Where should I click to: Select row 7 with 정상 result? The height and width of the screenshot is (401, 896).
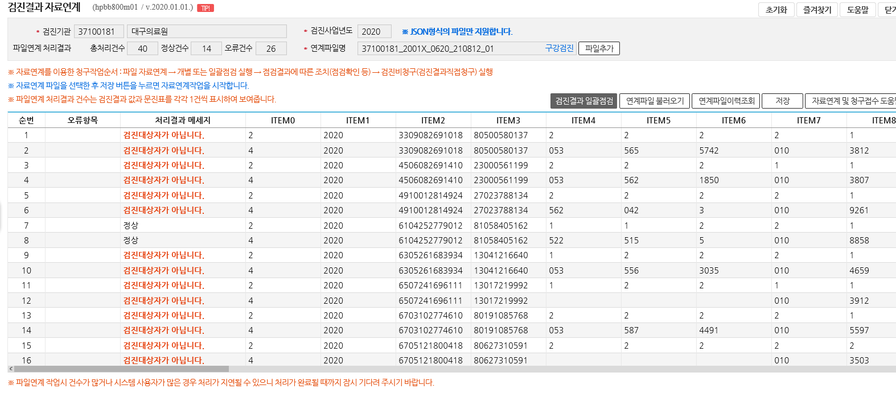(x=451, y=225)
